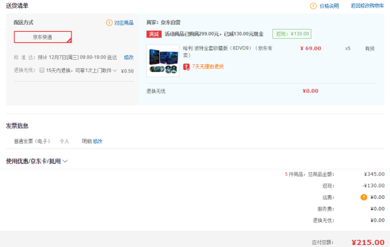390x247 pixels.
Task: Click the 有货 stock status
Action: click(370, 49)
